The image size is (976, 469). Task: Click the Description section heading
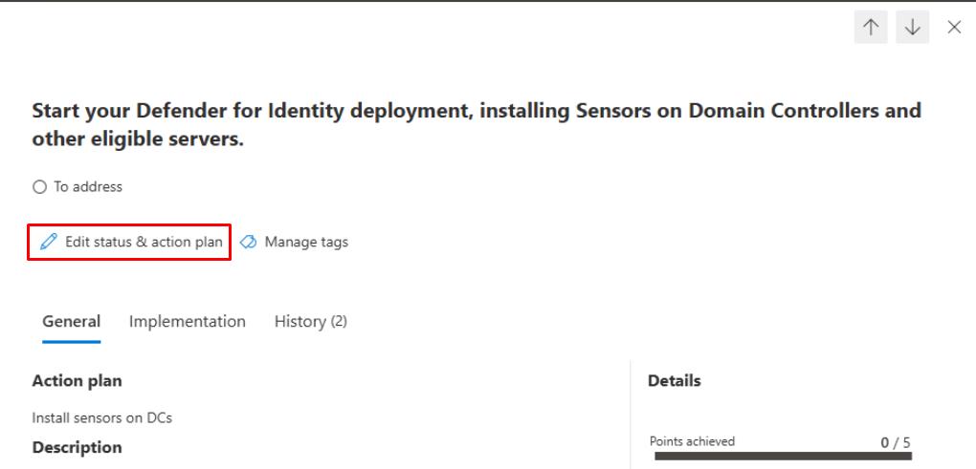point(77,447)
